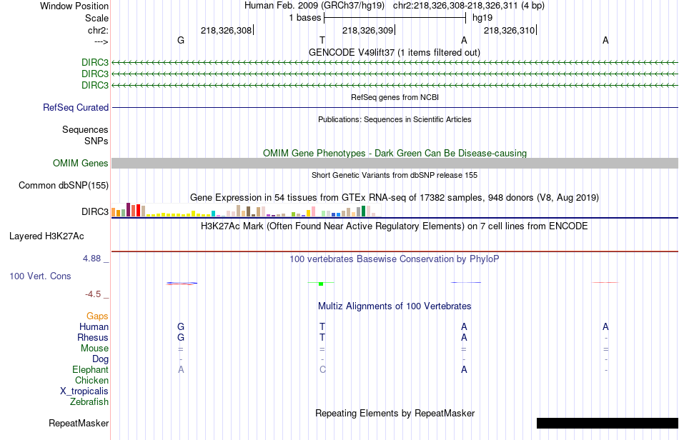Click the 218,326,308 coordinate on ruler
The width and height of the screenshot is (679, 440).
point(226,30)
